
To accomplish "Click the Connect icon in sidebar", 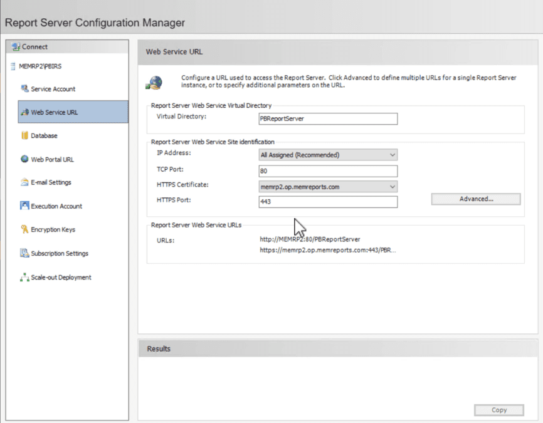I will [x=16, y=47].
